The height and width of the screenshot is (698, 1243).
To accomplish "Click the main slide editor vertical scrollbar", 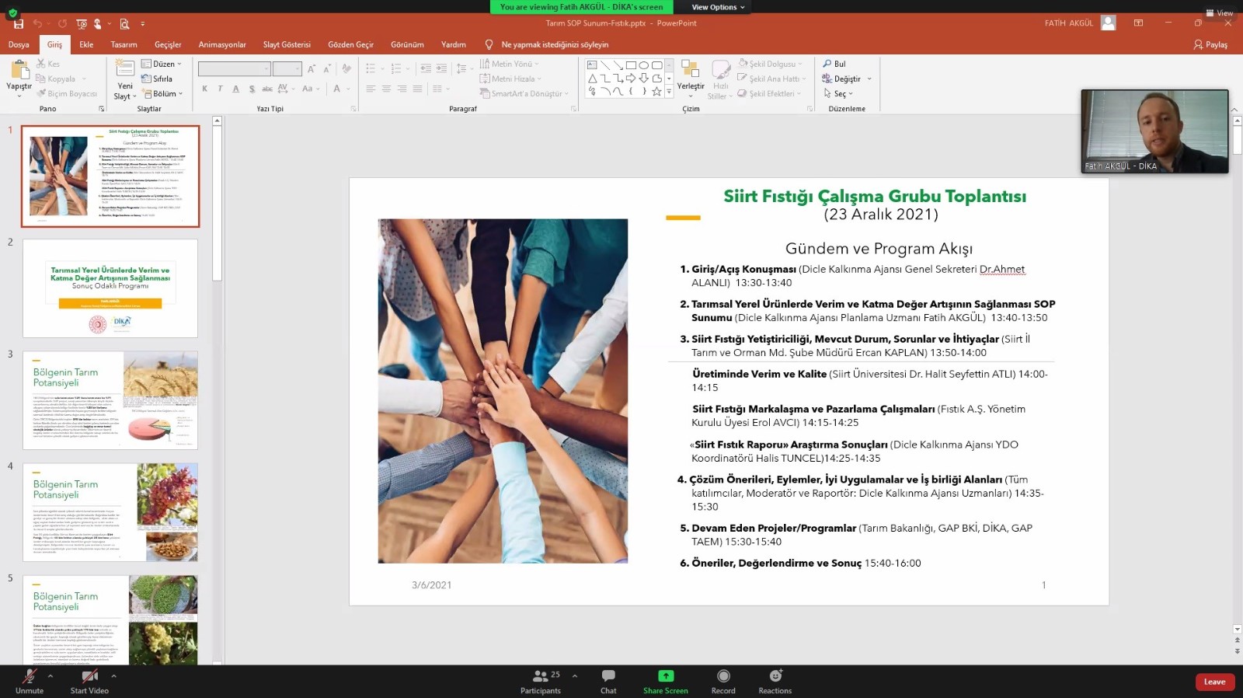I will click(1237, 140).
